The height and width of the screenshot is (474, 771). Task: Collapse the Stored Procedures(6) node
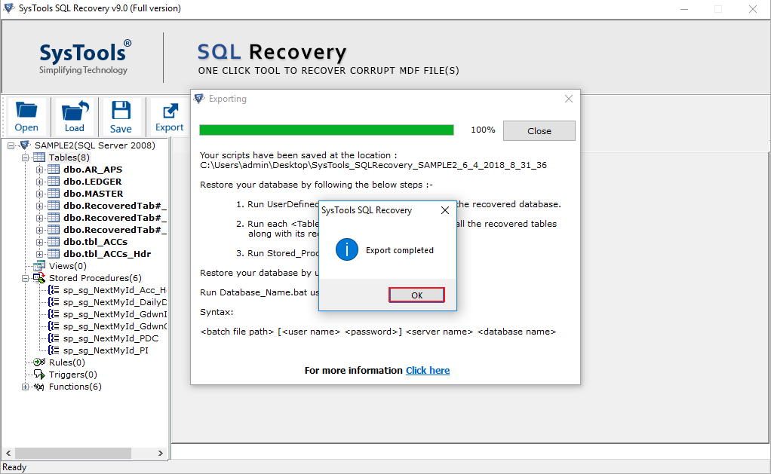25,278
